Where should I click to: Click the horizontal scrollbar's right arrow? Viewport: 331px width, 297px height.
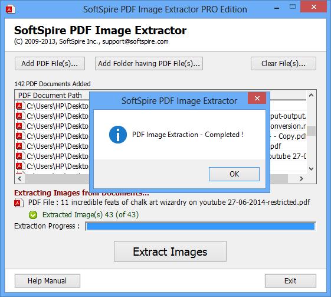(301, 179)
